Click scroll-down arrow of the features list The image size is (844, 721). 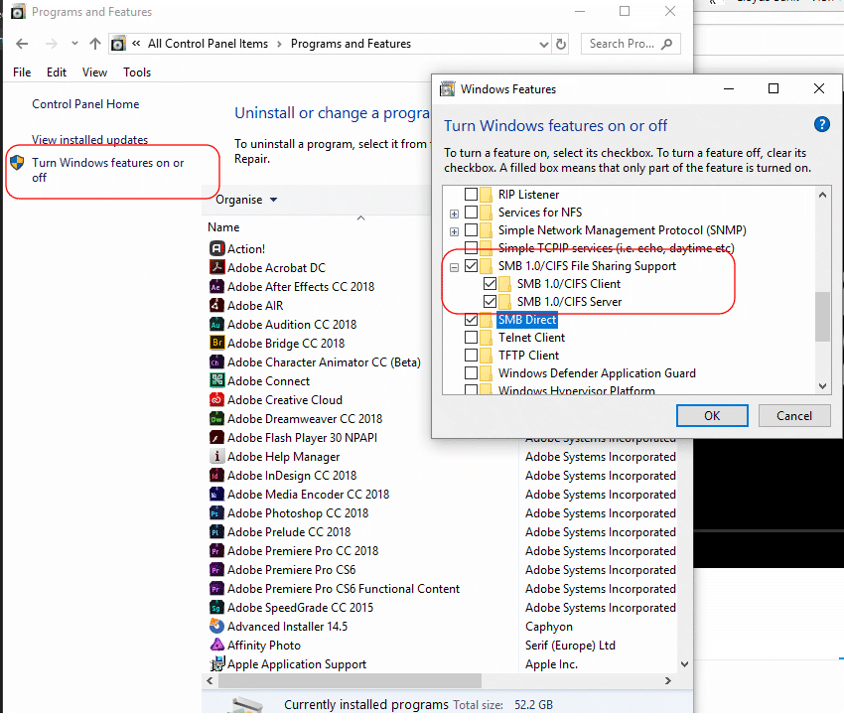(x=822, y=385)
